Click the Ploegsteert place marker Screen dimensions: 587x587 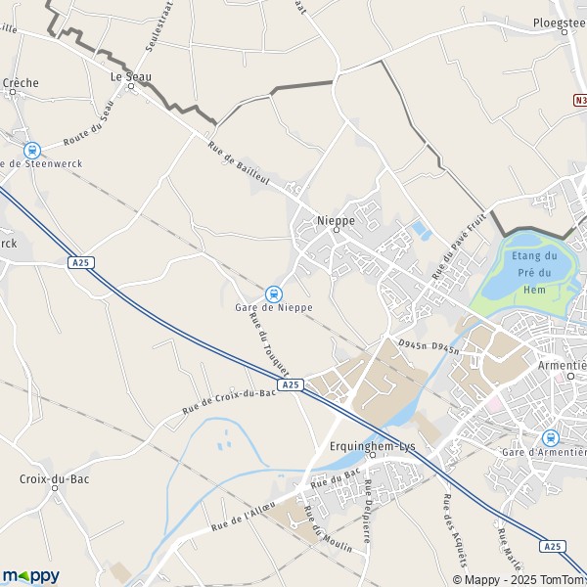(564, 32)
